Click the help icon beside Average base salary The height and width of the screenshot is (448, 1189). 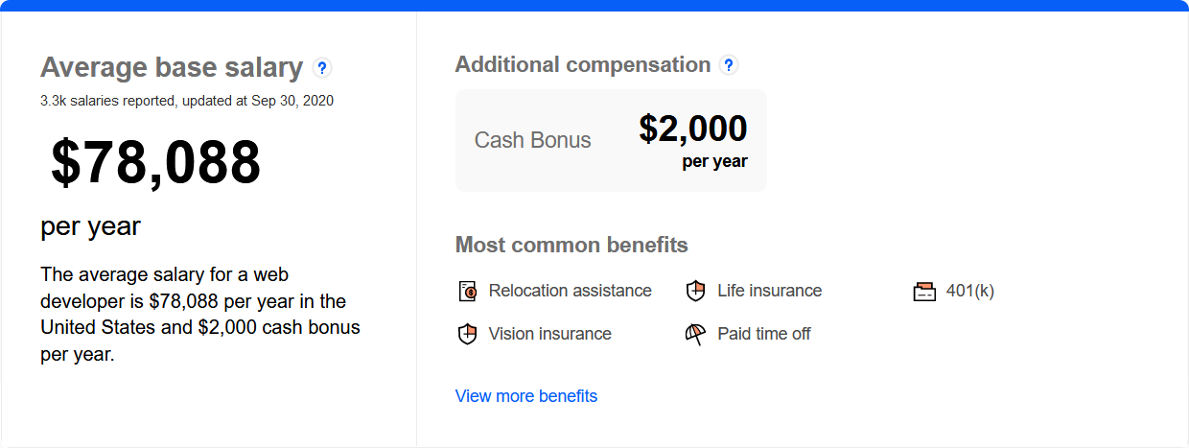(322, 68)
